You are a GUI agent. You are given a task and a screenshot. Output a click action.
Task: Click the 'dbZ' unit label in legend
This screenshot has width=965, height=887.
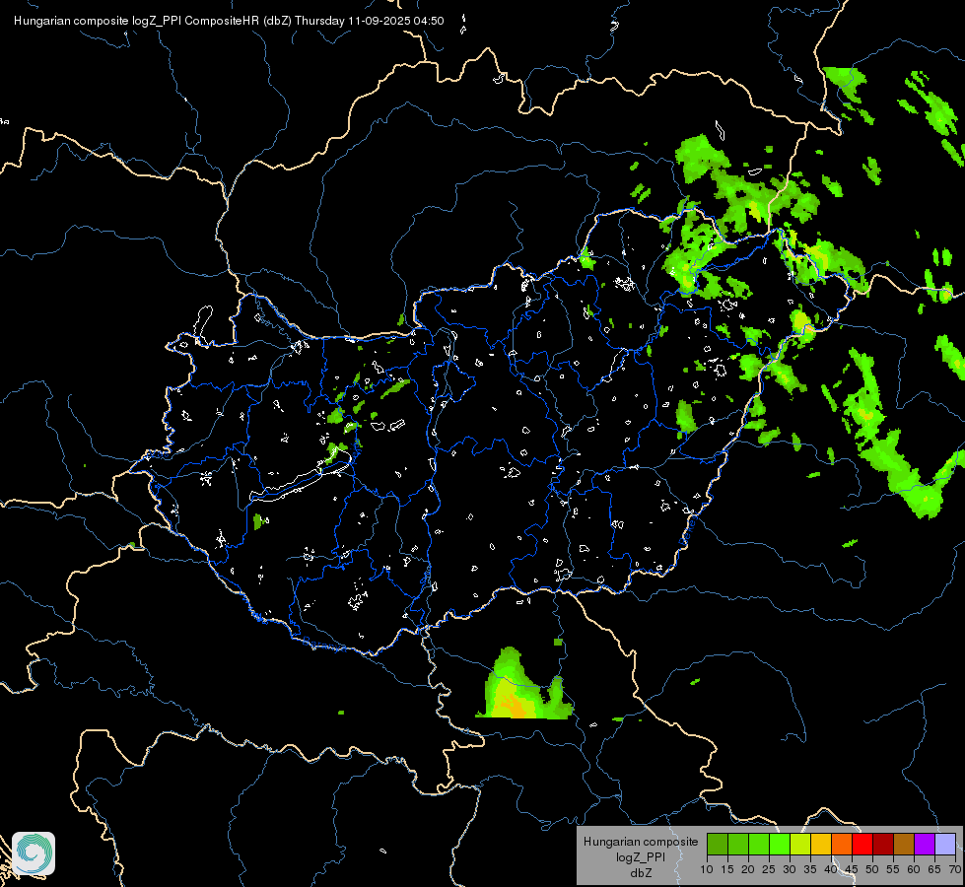click(x=641, y=872)
